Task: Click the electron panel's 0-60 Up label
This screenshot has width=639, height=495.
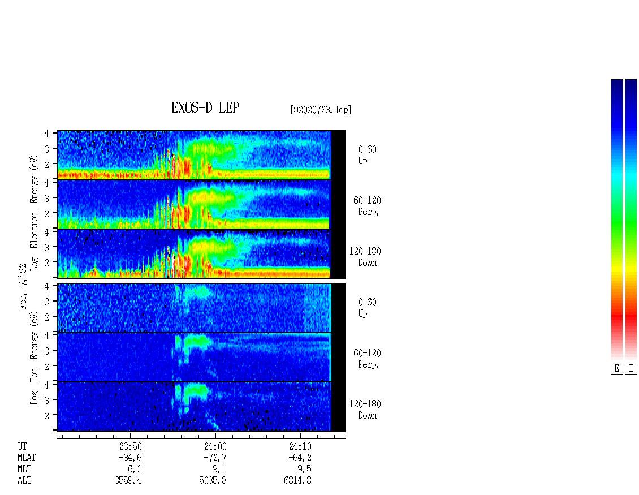Action: [x=367, y=155]
